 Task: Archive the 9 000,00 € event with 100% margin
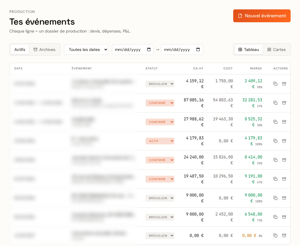284,198
